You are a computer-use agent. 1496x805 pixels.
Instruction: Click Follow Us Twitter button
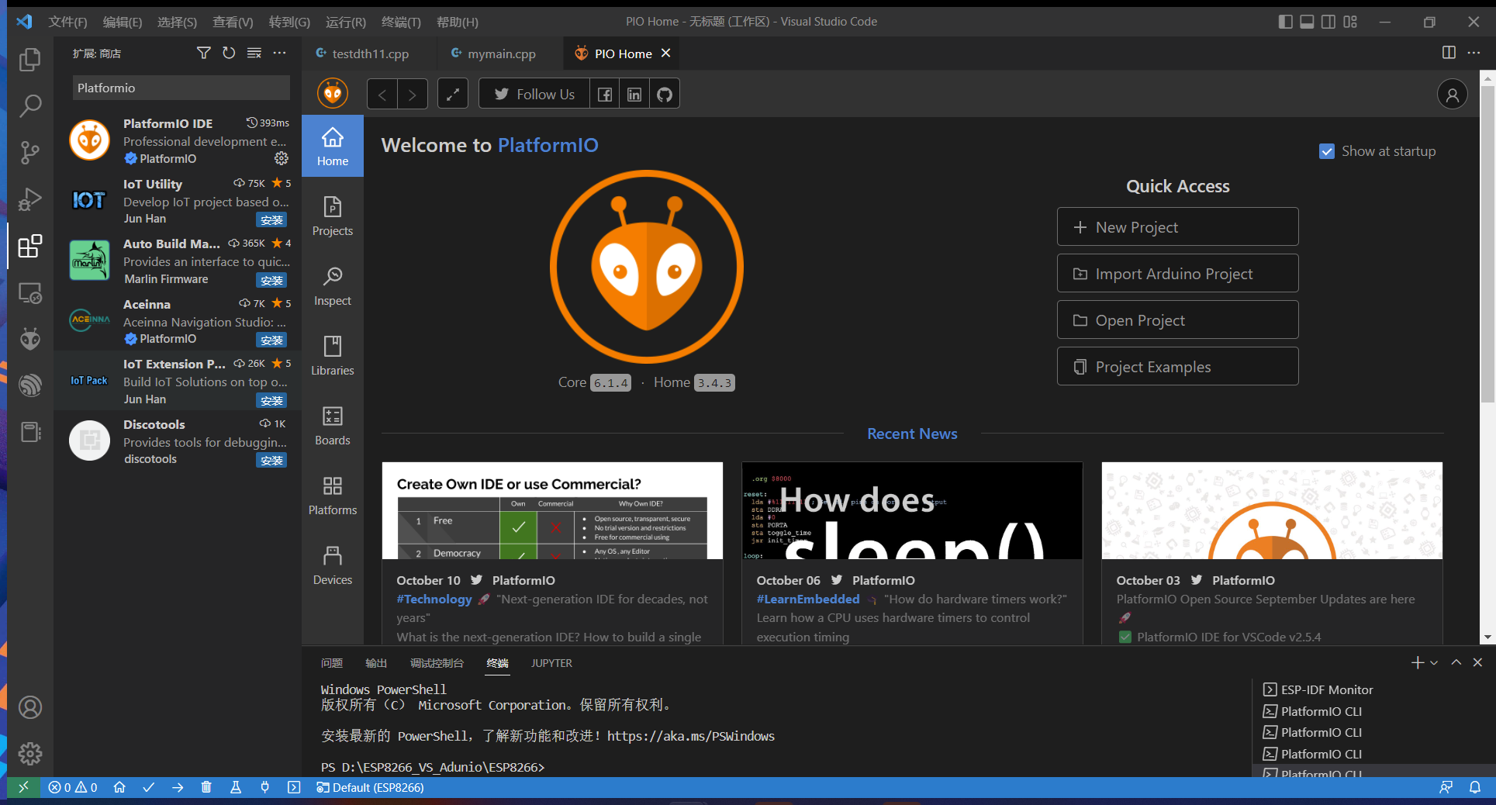tap(534, 95)
